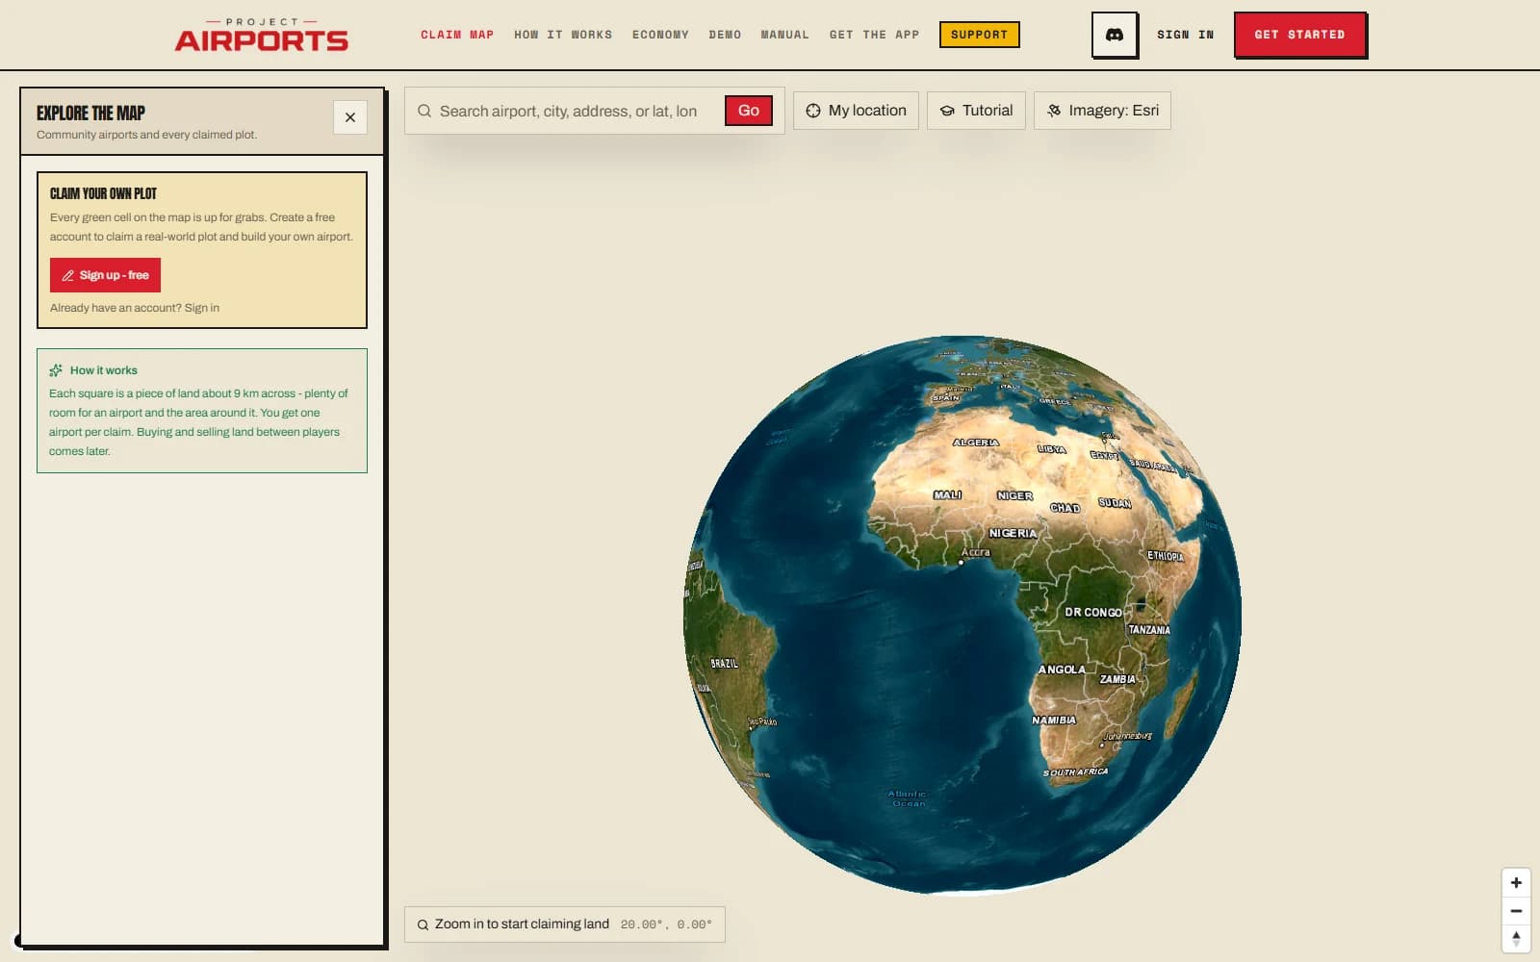
Task: Zoom out with the minus control
Action: click(x=1516, y=910)
